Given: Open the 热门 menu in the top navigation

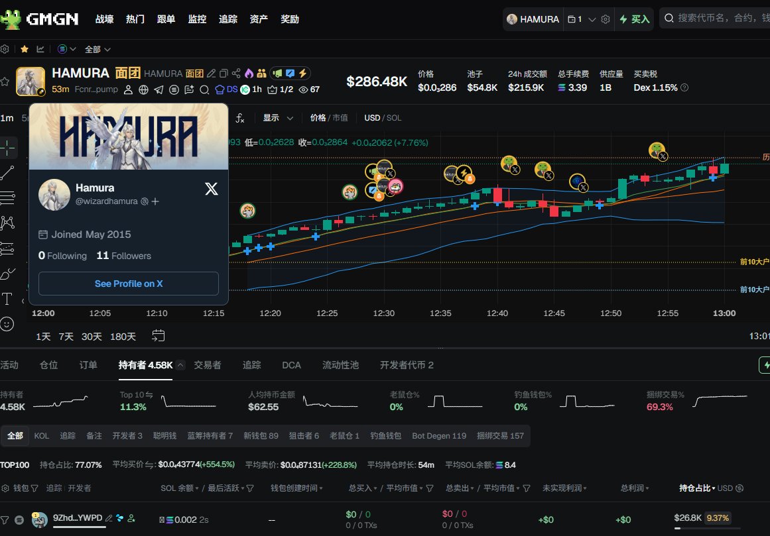Looking at the screenshot, I should [135, 19].
